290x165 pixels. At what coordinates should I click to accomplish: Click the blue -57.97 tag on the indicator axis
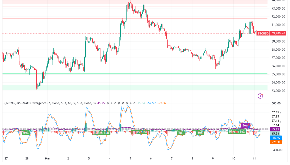[276, 138]
